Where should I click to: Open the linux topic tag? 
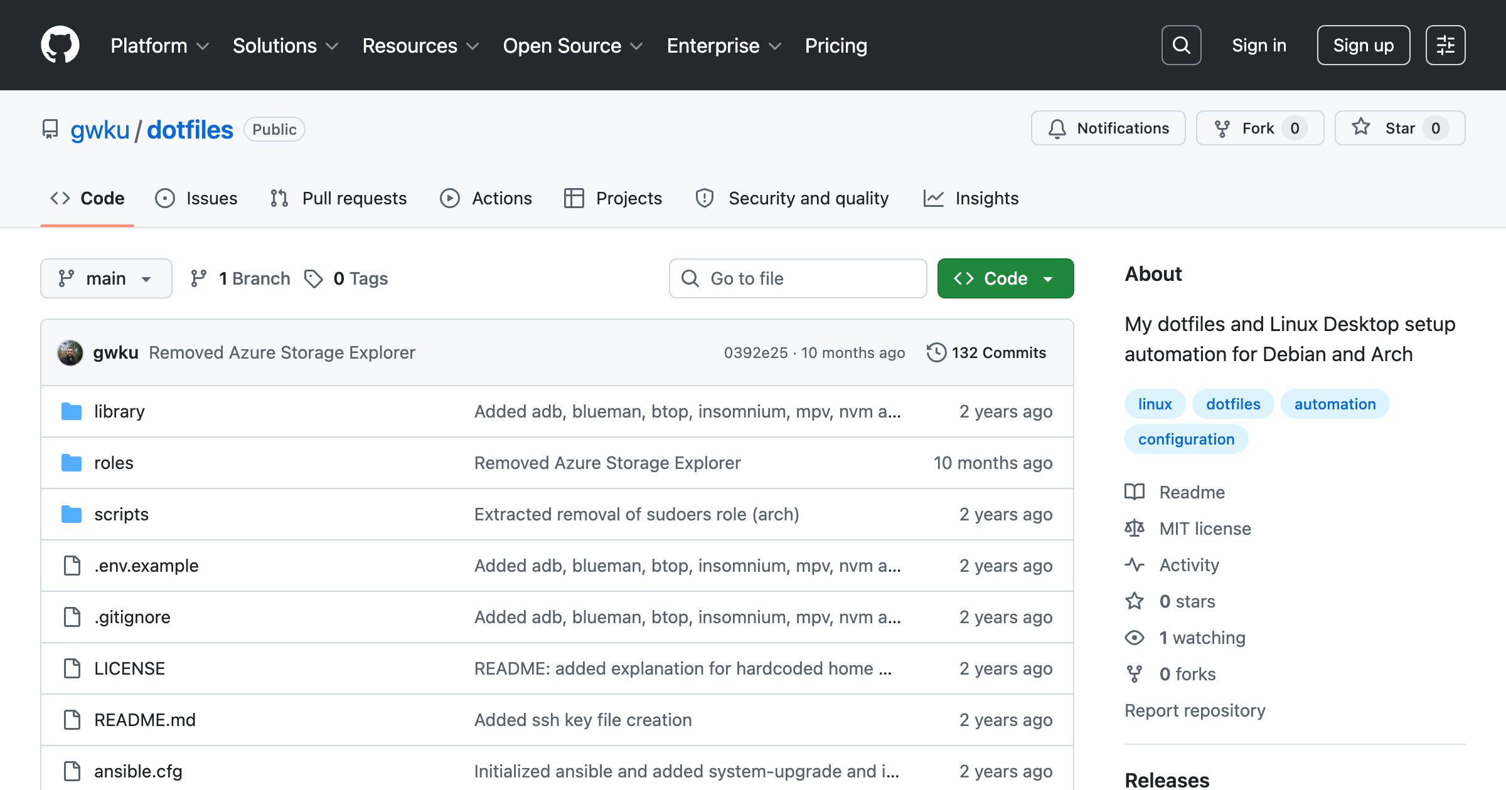(1155, 404)
